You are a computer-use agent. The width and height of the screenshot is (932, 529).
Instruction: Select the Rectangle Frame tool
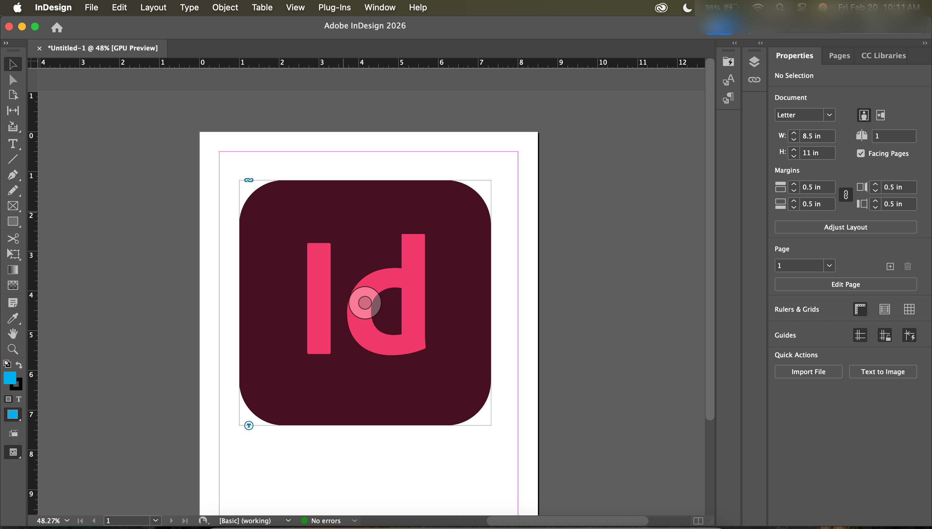[x=13, y=206]
